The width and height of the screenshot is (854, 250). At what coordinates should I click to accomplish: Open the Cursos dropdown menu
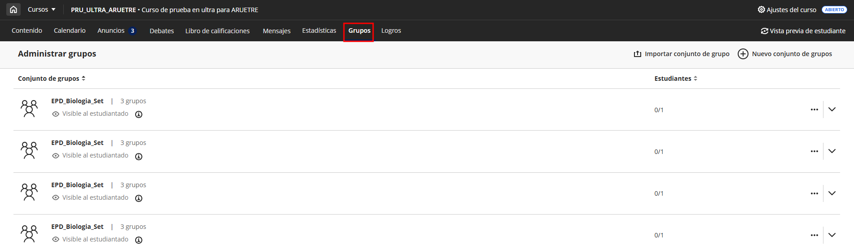tap(41, 9)
